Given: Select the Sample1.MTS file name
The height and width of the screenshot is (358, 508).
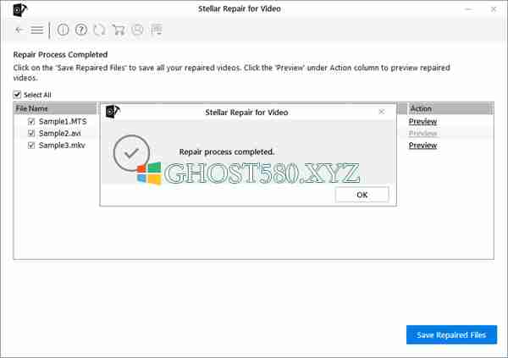Looking at the screenshot, I should tap(63, 122).
